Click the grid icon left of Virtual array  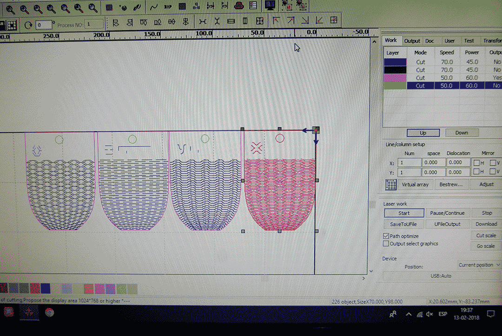(391, 184)
